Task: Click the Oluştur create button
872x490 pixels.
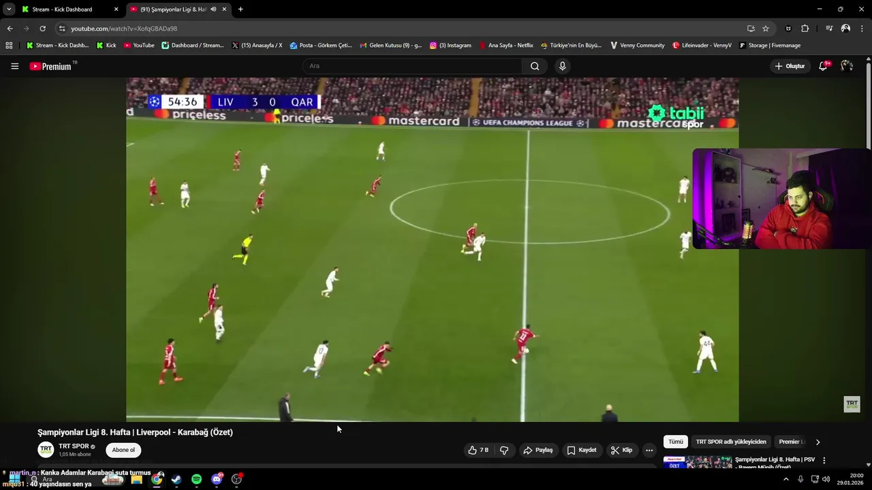Action: [x=790, y=66]
